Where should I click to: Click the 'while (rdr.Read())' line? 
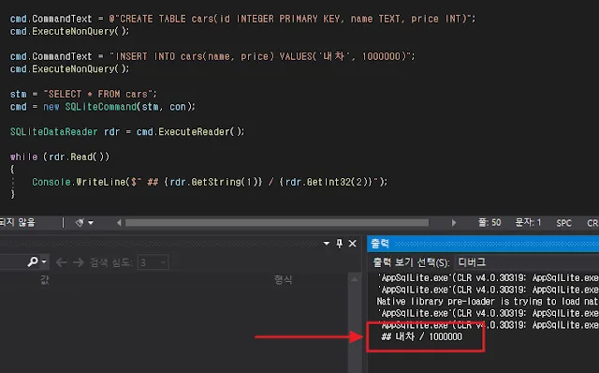(x=60, y=157)
